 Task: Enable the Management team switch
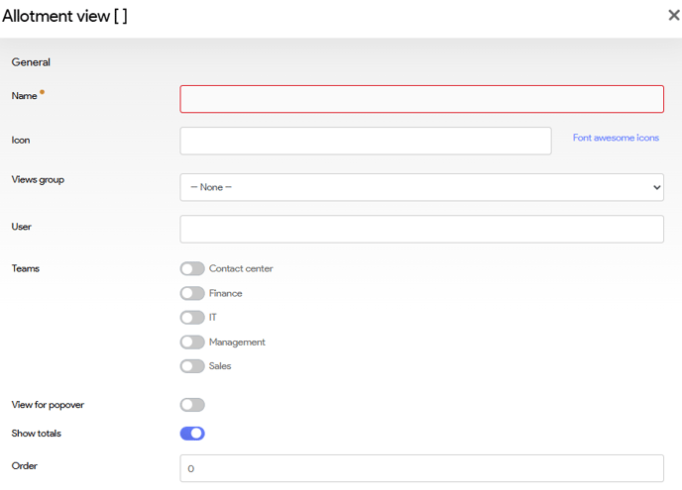pos(192,342)
